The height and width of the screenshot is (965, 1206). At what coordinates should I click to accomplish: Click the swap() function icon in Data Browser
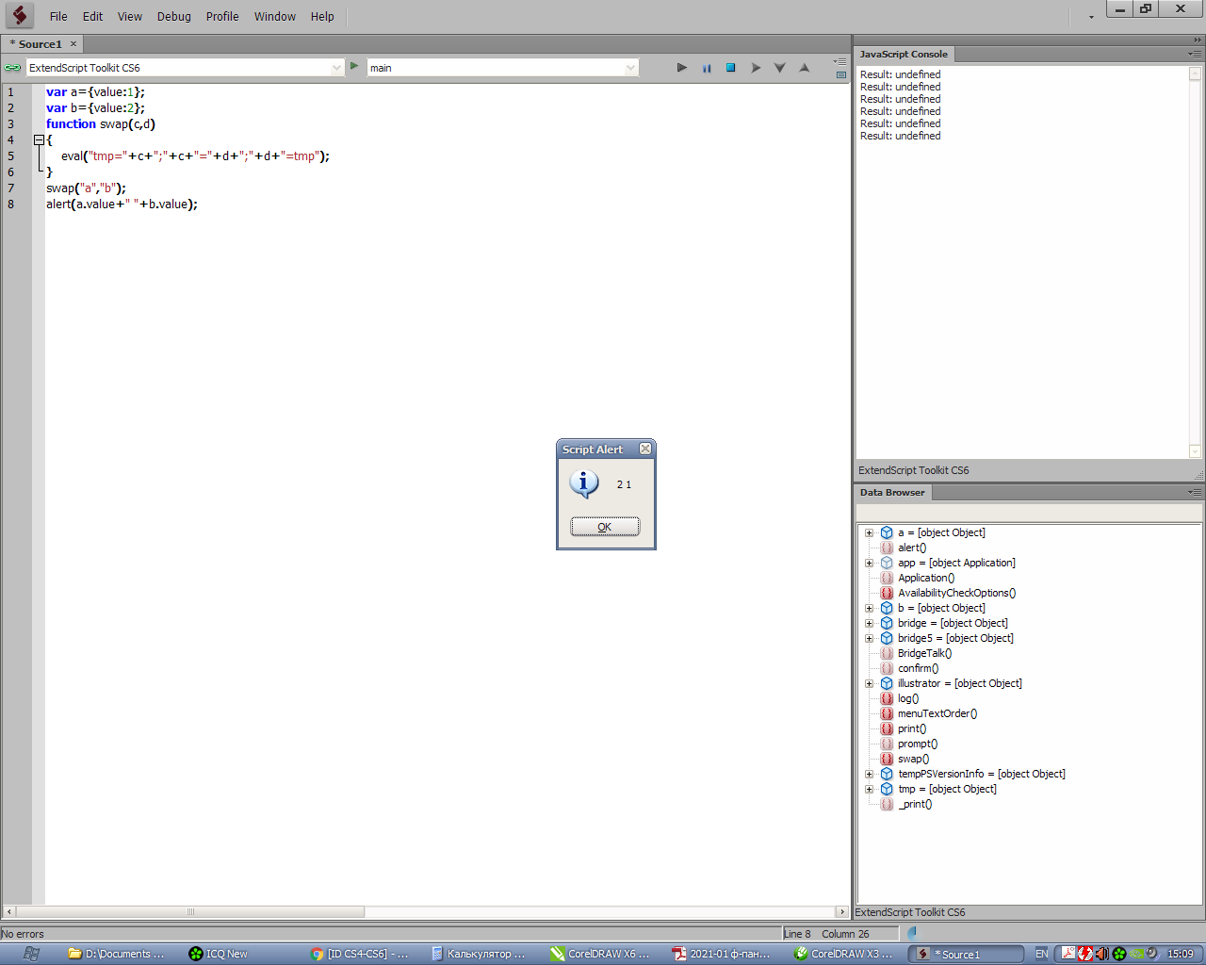pyautogui.click(x=887, y=759)
